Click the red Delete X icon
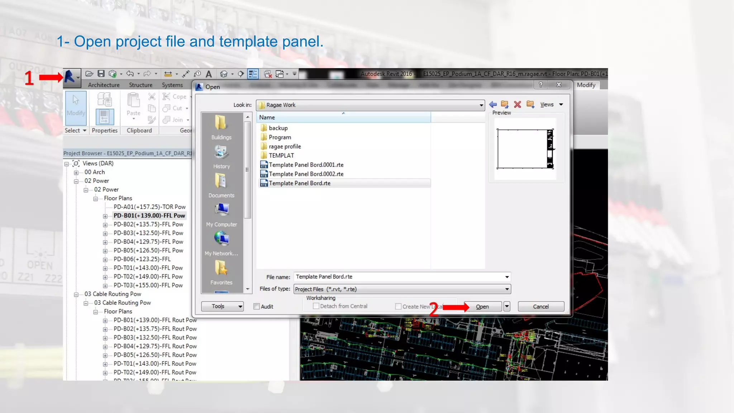The height and width of the screenshot is (413, 734). point(517,104)
